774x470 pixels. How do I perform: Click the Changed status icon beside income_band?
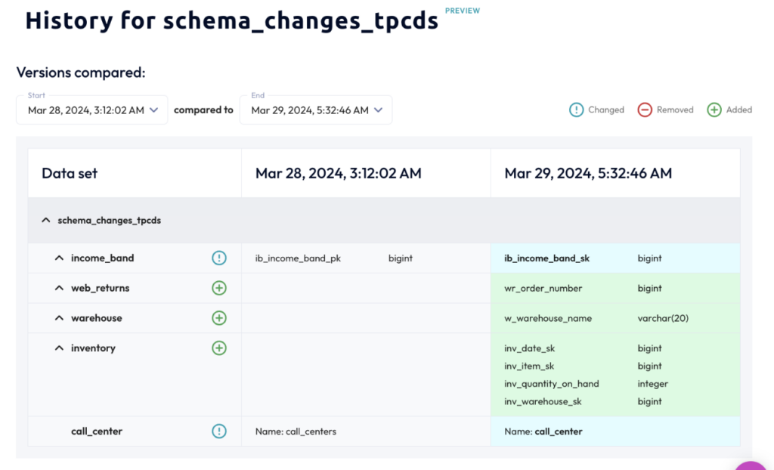point(219,258)
